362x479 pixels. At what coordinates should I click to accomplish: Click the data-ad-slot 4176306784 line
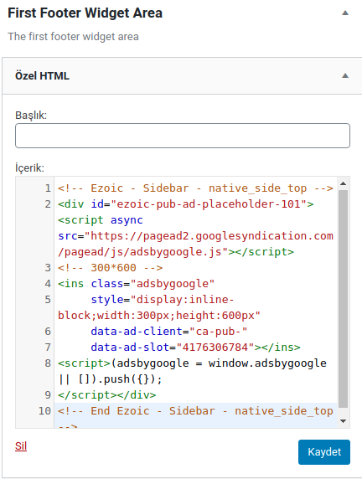point(195,348)
